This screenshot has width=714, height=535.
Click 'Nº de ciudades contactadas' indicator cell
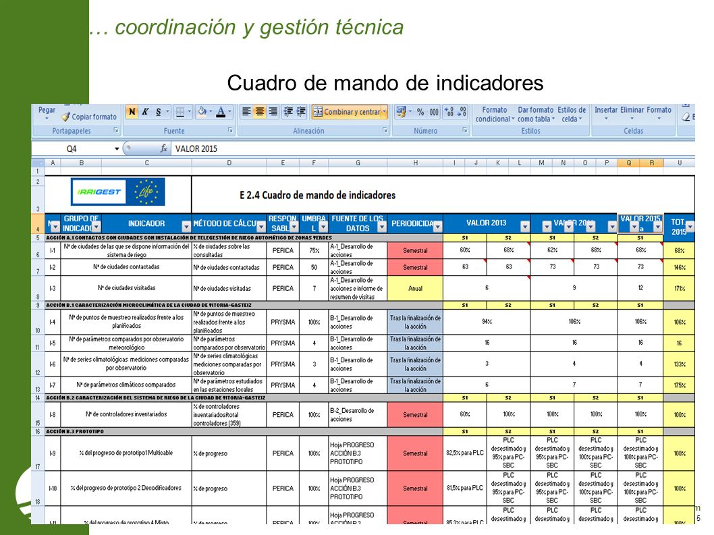(126, 267)
